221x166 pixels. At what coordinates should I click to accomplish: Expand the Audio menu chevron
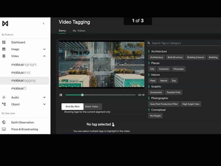tap(44, 97)
